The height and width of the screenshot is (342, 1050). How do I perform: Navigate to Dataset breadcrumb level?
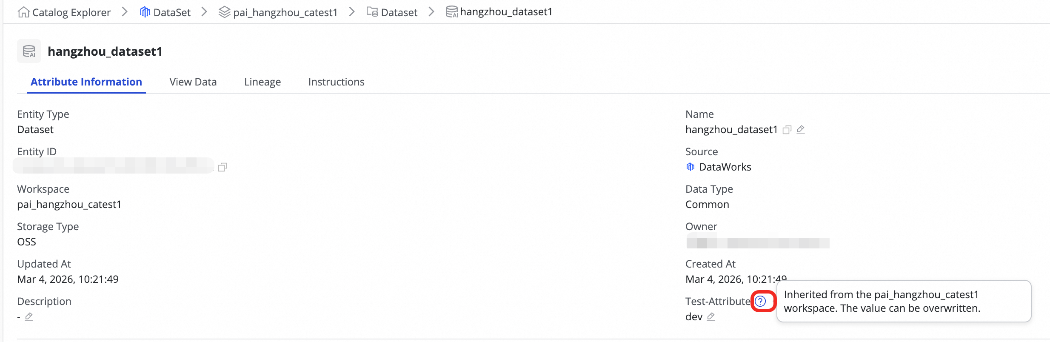pos(399,12)
